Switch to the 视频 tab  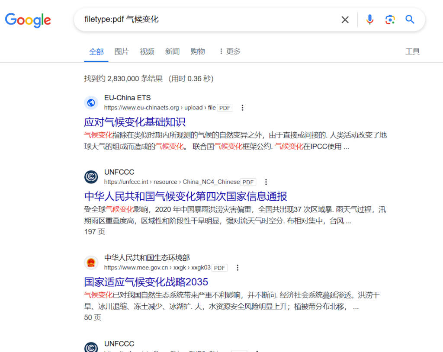(147, 51)
